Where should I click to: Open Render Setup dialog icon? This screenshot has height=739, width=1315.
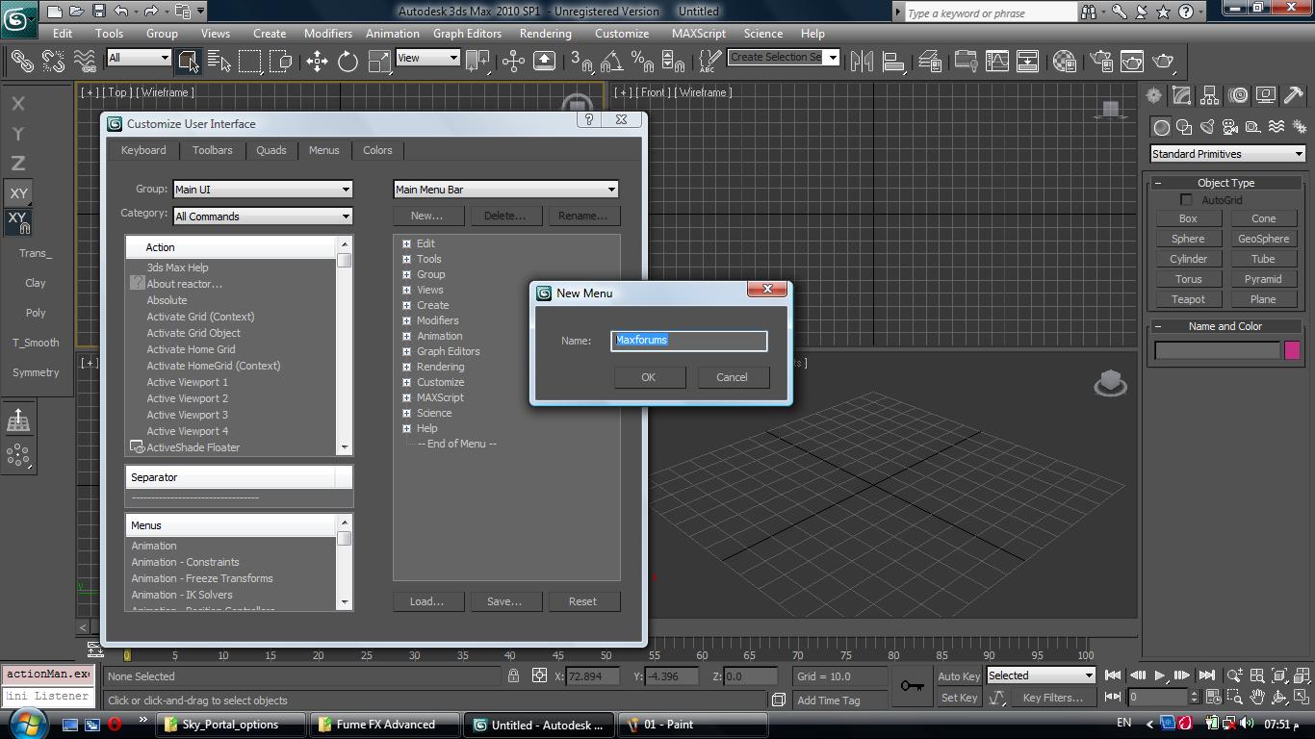1100,62
